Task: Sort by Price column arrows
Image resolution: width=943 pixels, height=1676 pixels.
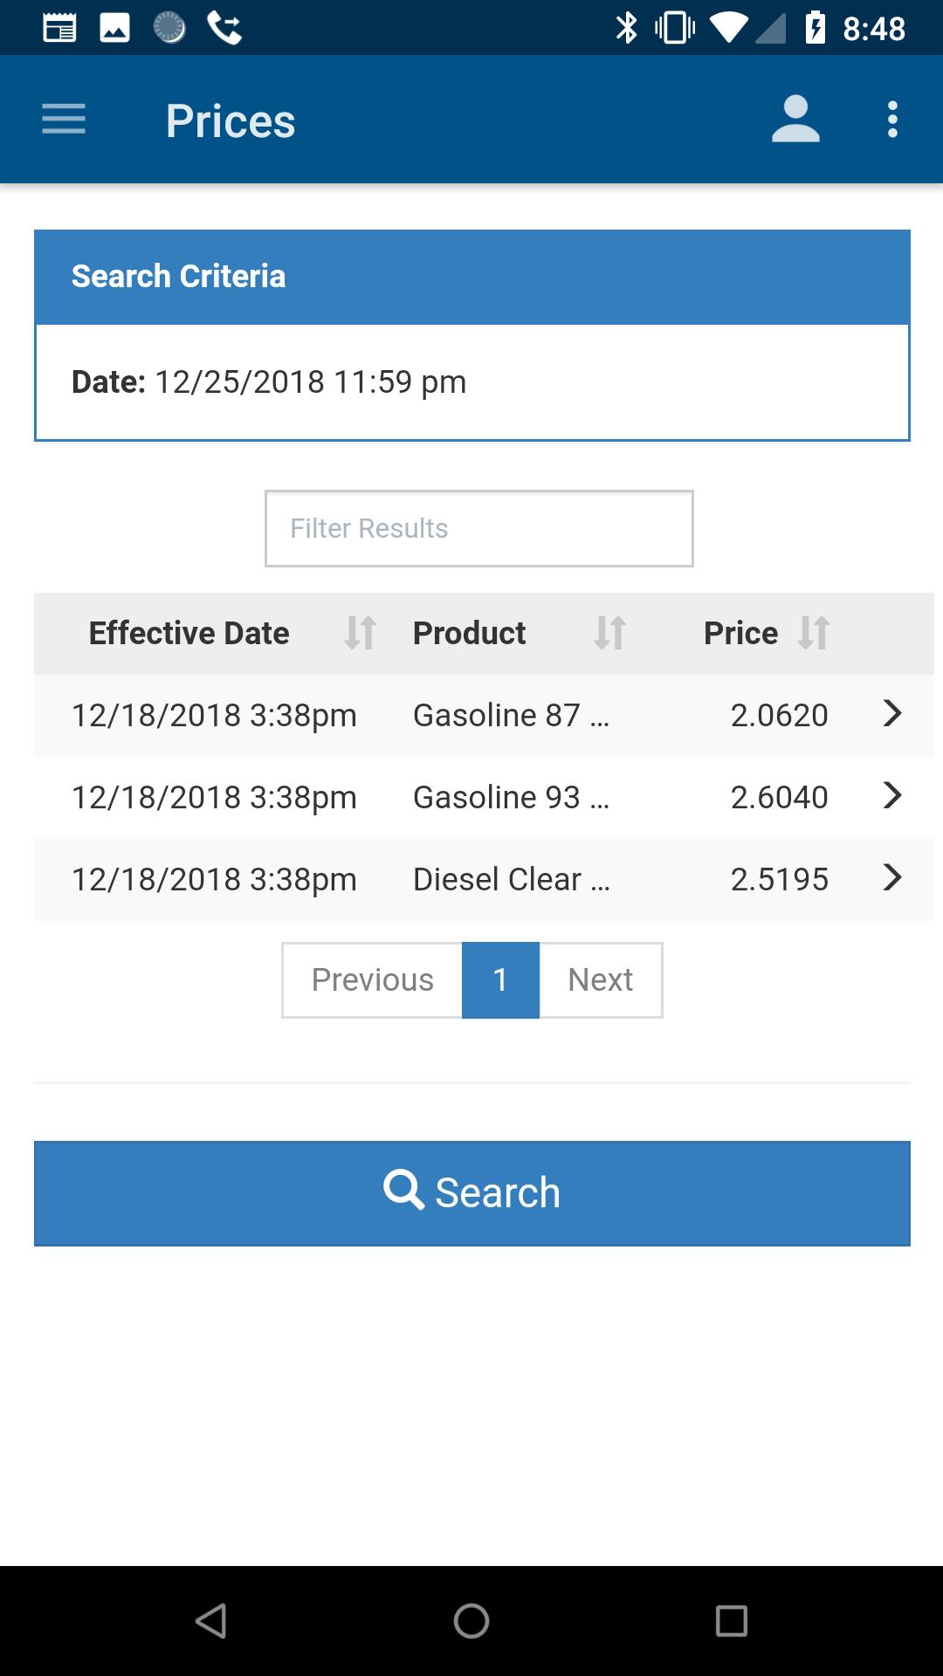Action: point(813,633)
